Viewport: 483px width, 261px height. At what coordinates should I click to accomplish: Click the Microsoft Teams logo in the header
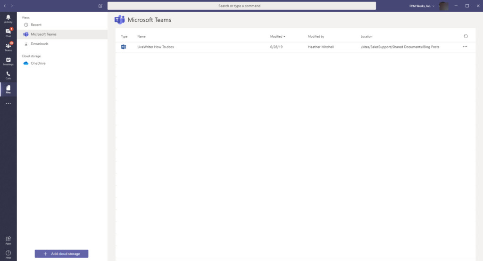pos(119,20)
